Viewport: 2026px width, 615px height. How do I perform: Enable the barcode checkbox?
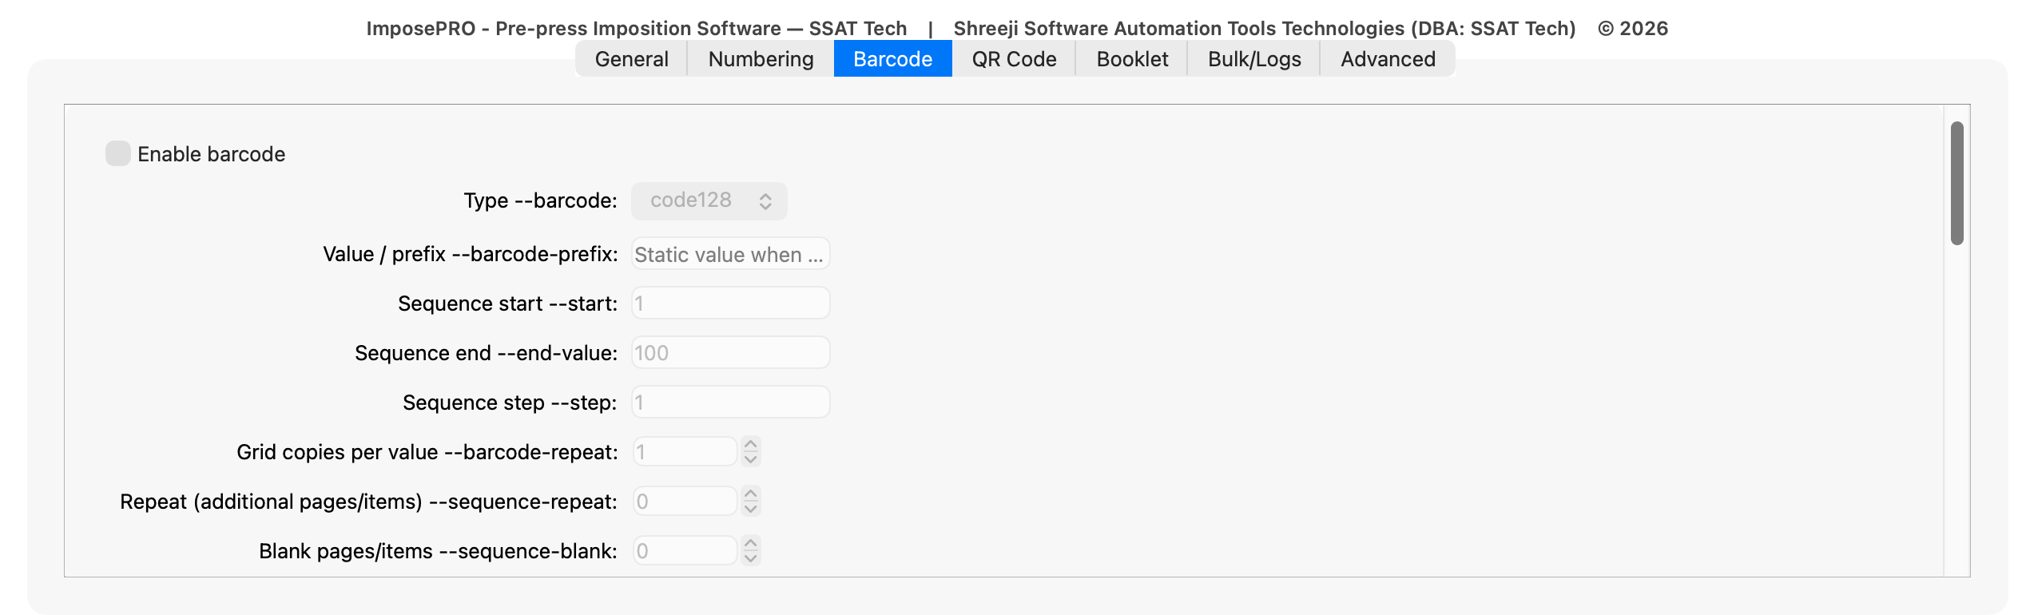(x=118, y=153)
